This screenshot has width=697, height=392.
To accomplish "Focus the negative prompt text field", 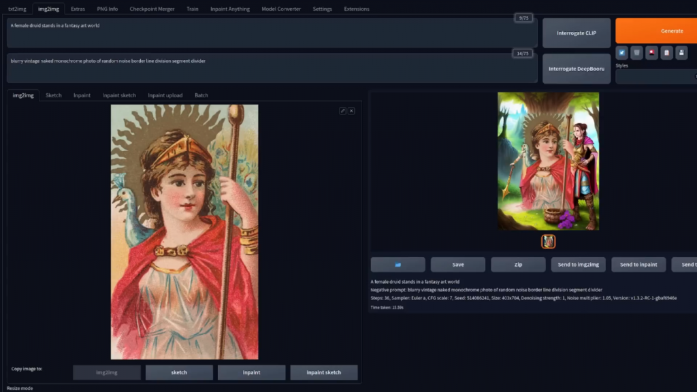I will 259,68.
